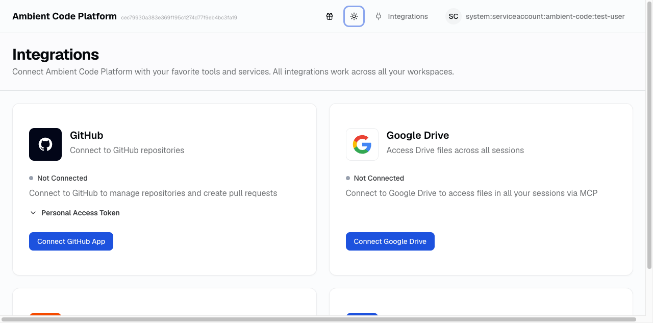Open the what's new gift icon

[x=330, y=16]
